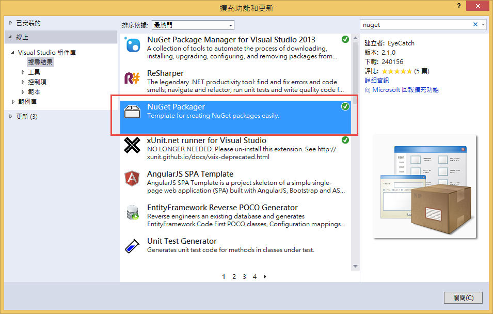Image resolution: width=493 pixels, height=314 pixels.
Task: Collapse the Visual Studio 組件庫 node
Action: click(12, 53)
